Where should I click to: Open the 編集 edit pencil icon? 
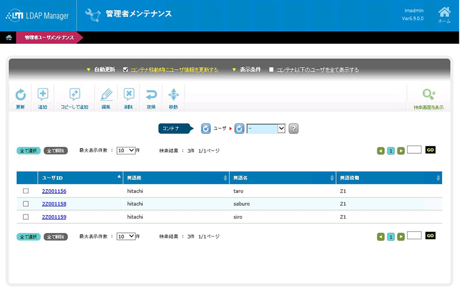(106, 95)
